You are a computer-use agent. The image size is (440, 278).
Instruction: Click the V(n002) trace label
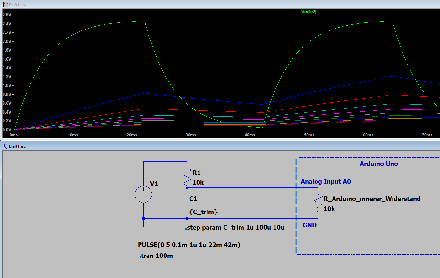click(x=309, y=12)
